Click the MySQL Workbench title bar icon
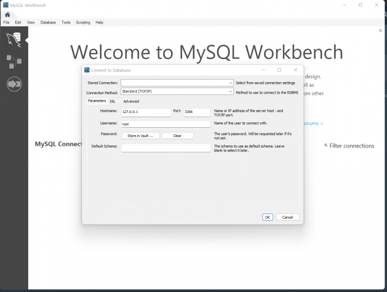387x292 pixels. click(6, 5)
